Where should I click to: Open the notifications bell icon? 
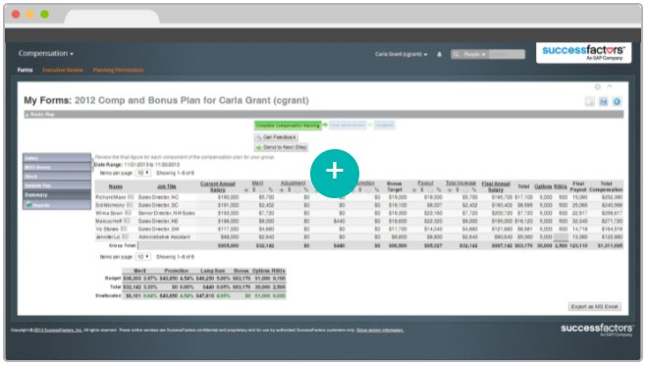[439, 54]
